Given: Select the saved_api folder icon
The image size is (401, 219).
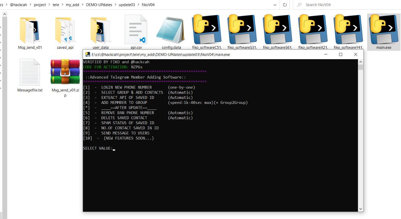Looking at the screenshot, I should pos(65,30).
